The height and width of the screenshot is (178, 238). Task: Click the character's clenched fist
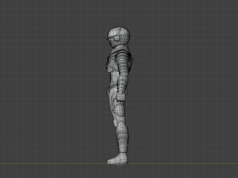tap(121, 97)
